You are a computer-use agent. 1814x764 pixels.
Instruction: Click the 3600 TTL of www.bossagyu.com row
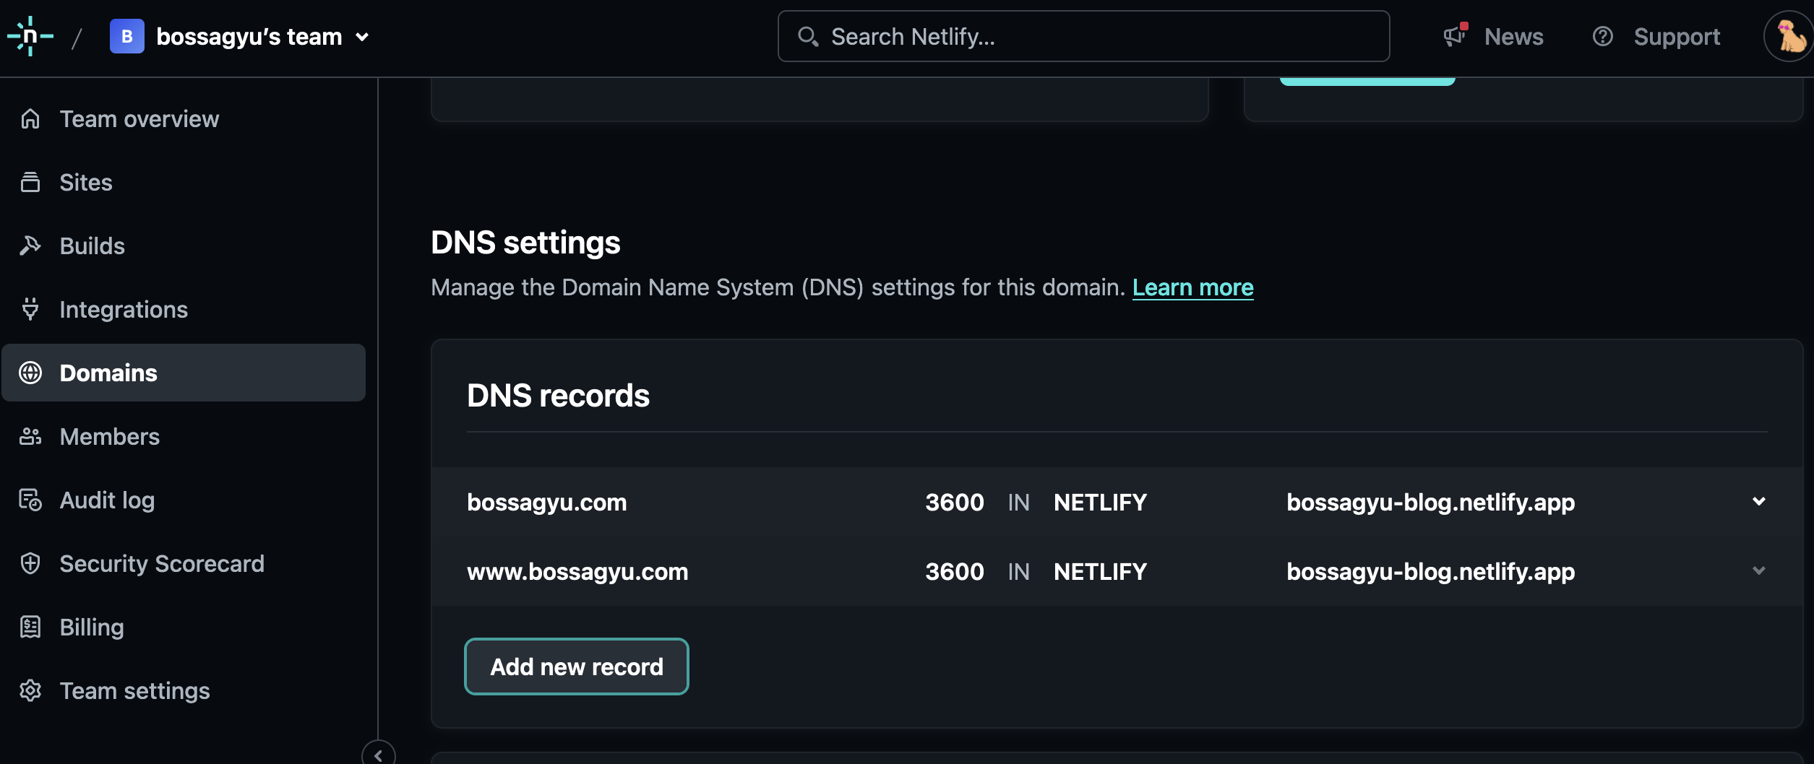click(955, 571)
